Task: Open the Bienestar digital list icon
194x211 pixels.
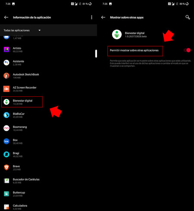Action: 6,102
